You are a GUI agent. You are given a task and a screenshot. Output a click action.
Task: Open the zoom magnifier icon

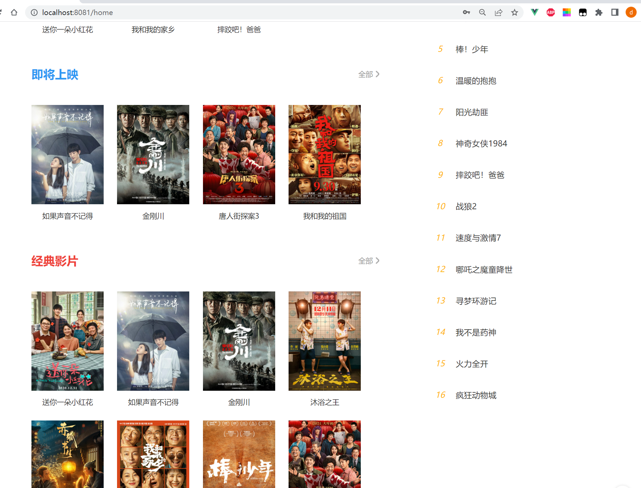482,12
